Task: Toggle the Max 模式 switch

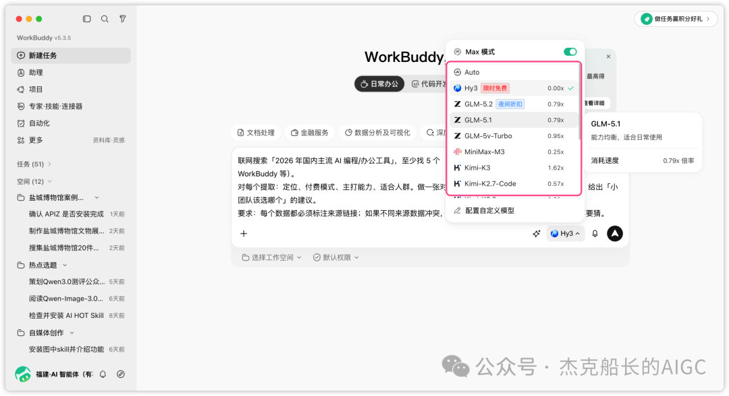Action: [x=570, y=52]
